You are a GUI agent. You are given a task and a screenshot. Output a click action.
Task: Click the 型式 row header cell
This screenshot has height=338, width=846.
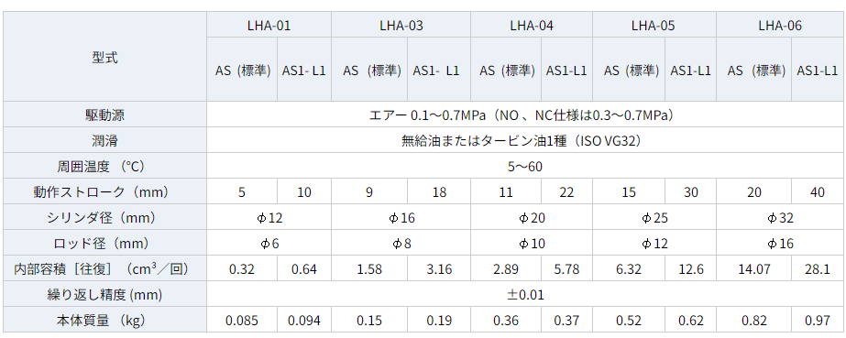(x=104, y=57)
